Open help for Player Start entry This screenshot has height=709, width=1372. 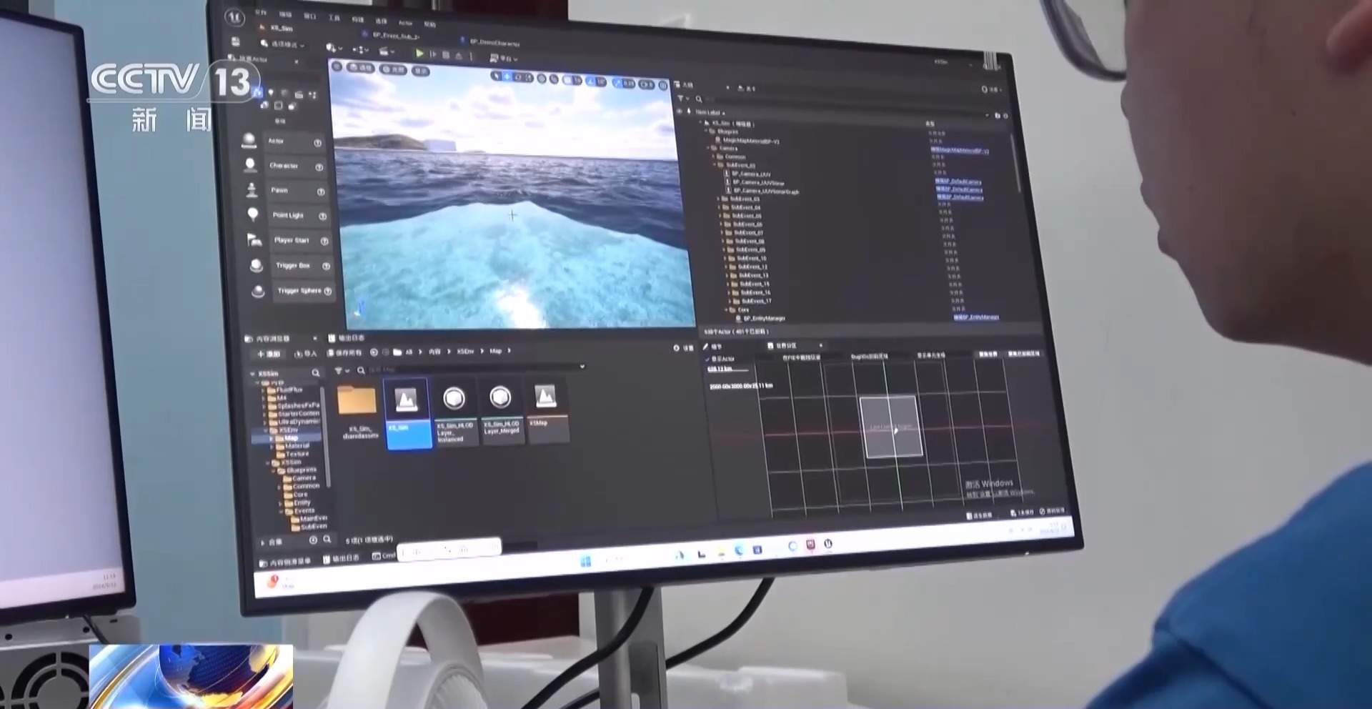pyautogui.click(x=324, y=241)
